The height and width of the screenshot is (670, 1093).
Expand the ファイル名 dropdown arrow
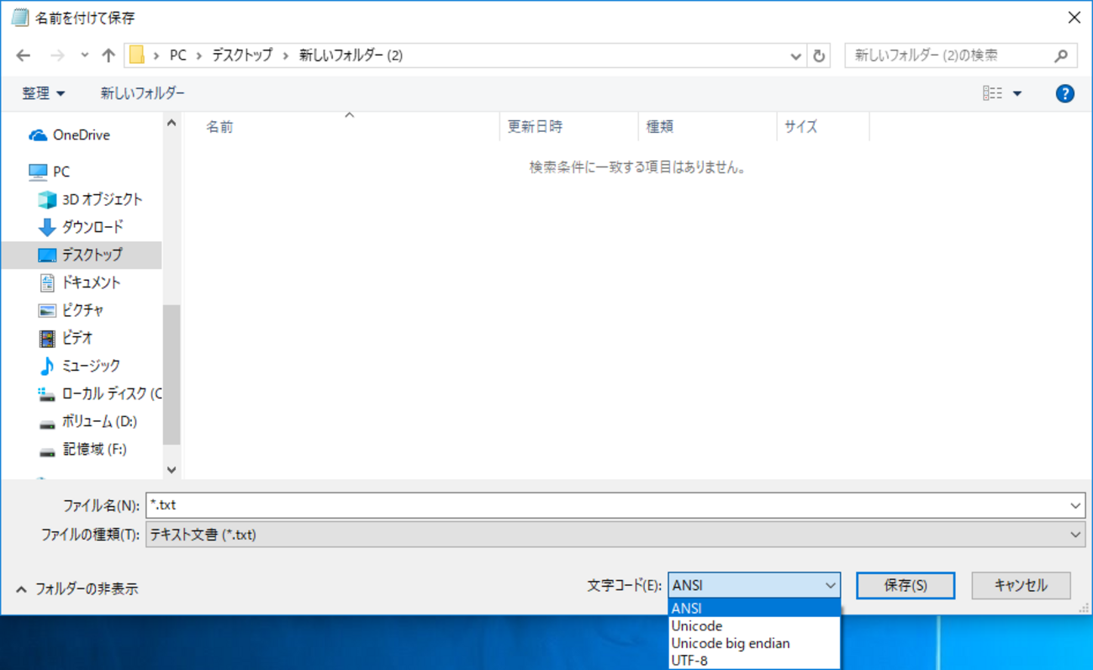1076,505
